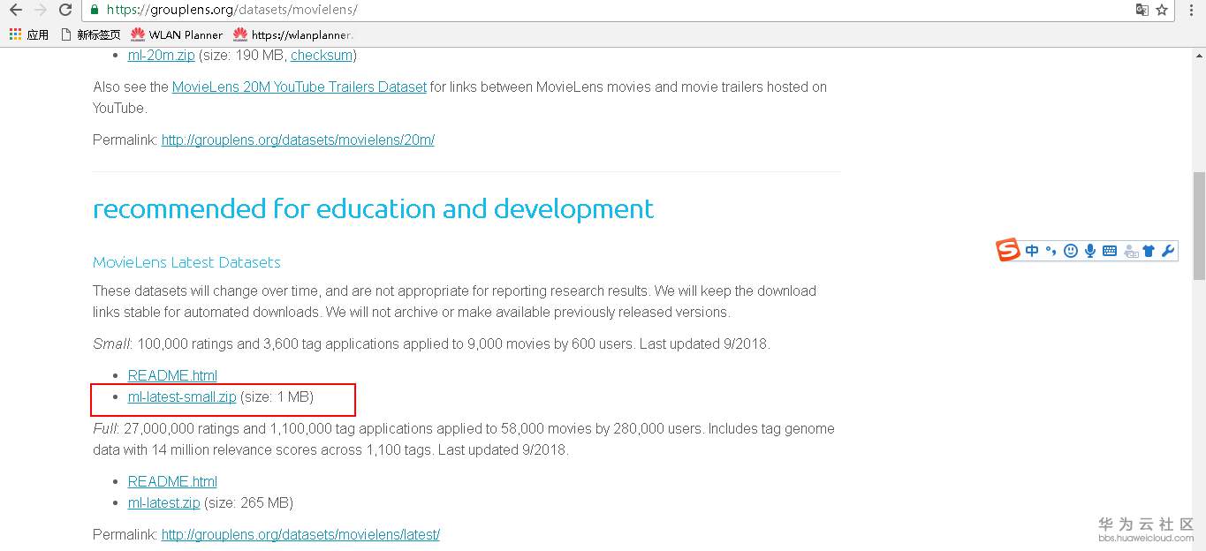The image size is (1206, 551).
Task: Click the green padlock security icon
Action: tap(95, 10)
